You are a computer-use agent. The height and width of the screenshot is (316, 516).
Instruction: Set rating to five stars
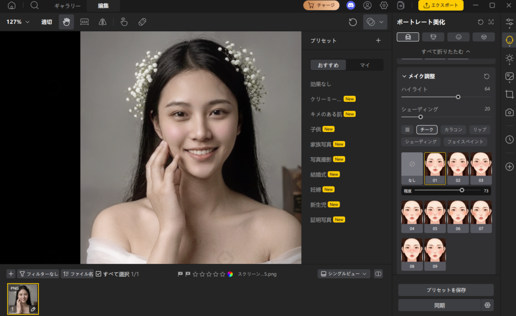point(222,274)
